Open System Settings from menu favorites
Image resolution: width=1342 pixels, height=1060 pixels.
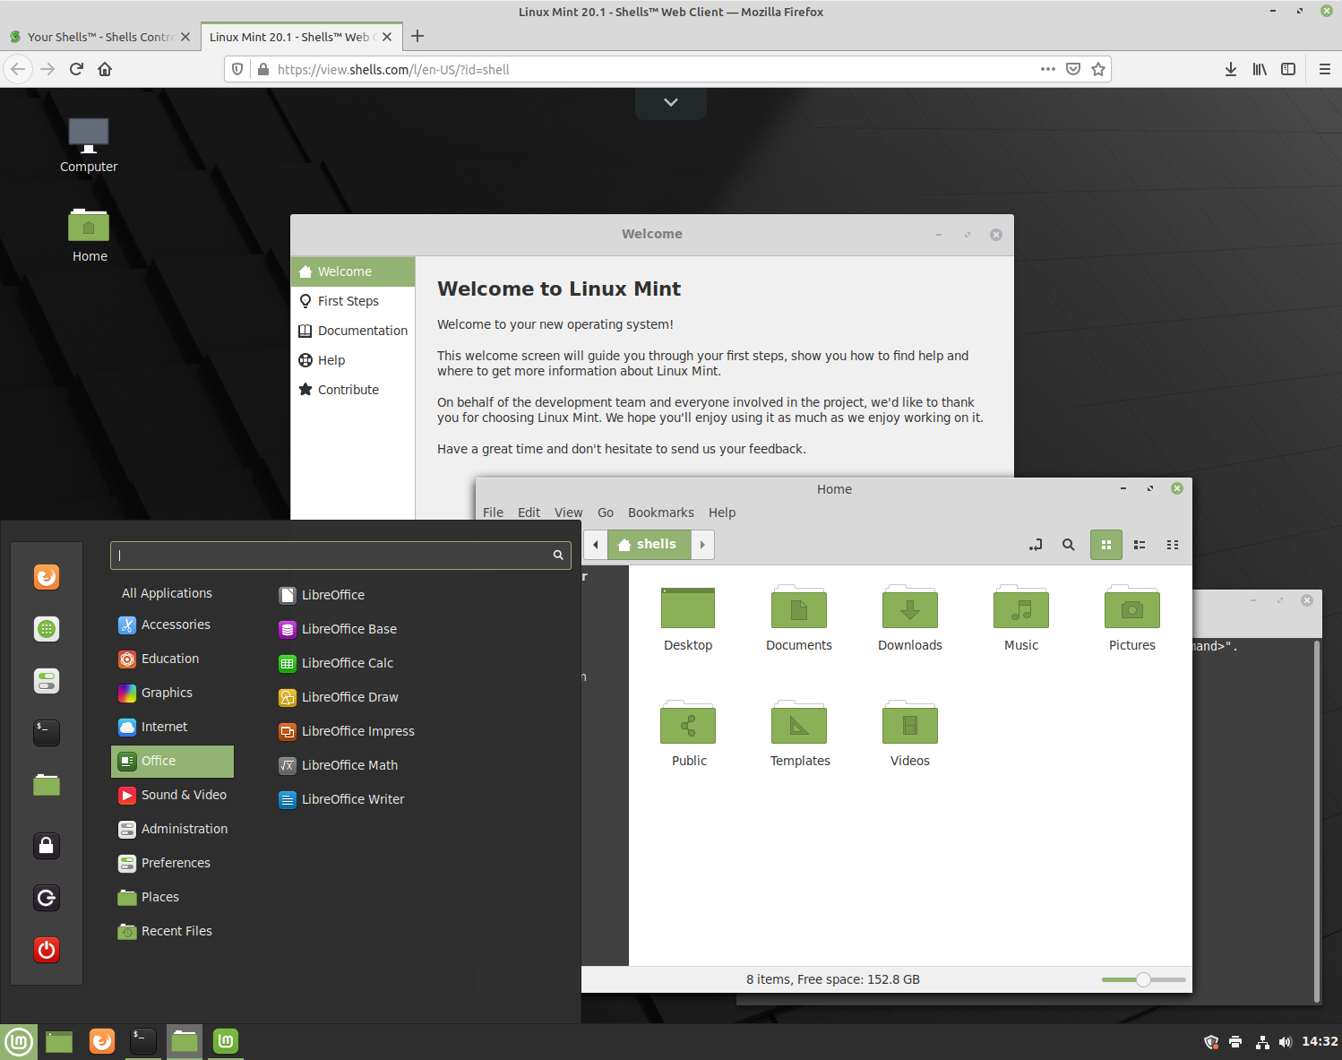click(47, 681)
